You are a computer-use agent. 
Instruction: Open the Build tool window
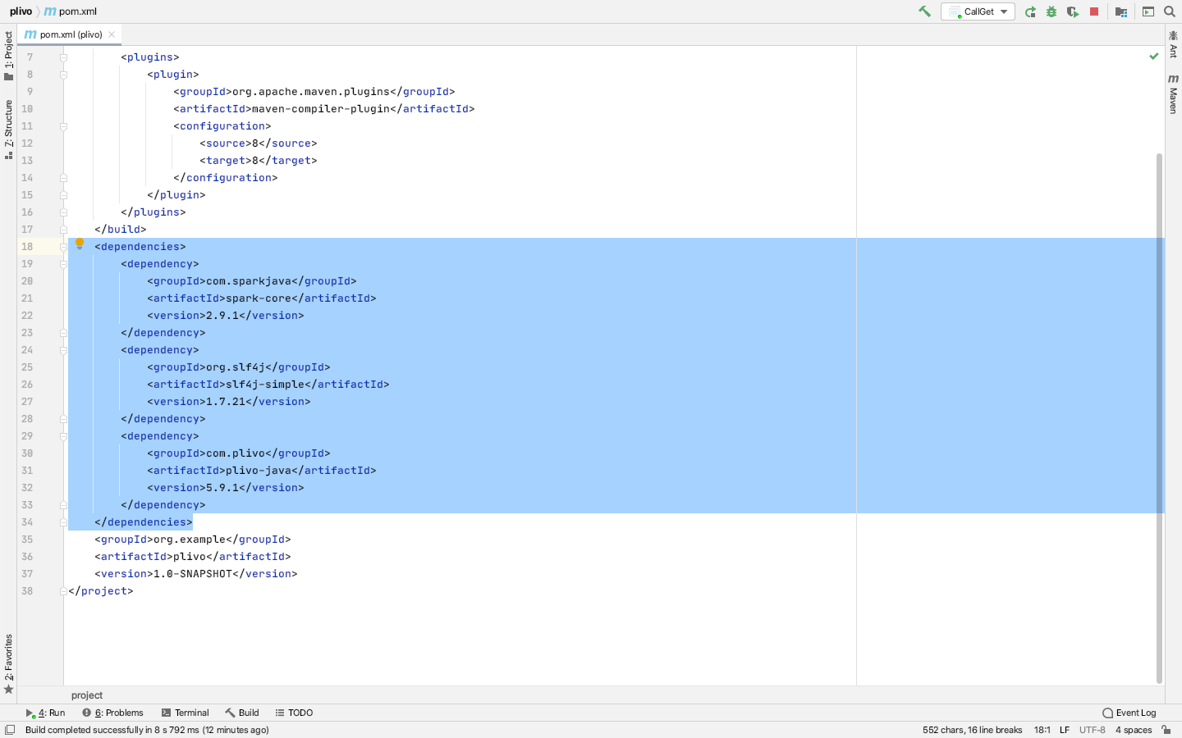(241, 713)
